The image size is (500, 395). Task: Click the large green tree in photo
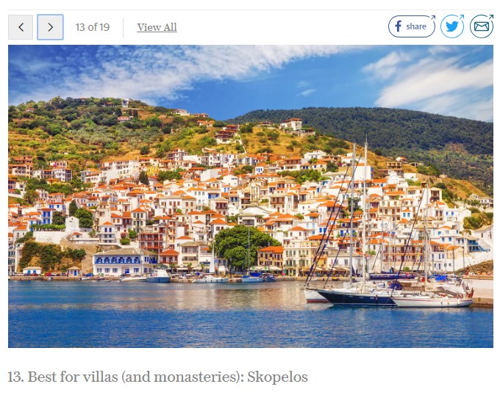click(244, 247)
